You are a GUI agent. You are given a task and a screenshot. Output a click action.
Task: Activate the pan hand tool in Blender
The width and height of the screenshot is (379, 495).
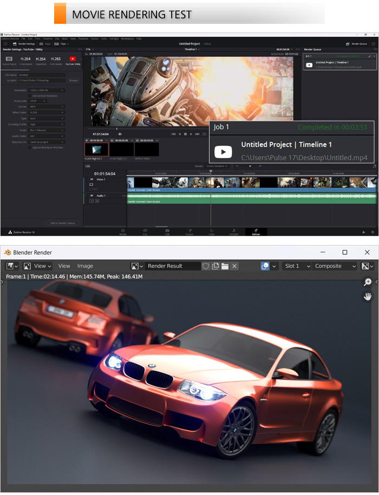368,296
